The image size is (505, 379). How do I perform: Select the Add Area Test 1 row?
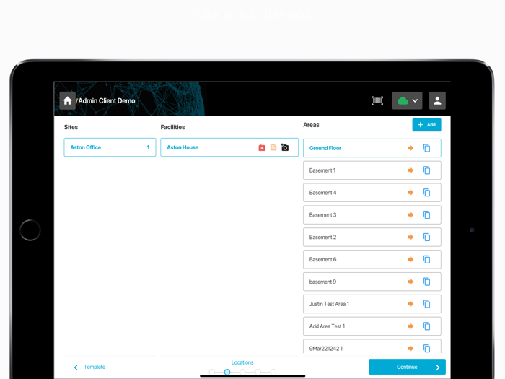coord(372,326)
